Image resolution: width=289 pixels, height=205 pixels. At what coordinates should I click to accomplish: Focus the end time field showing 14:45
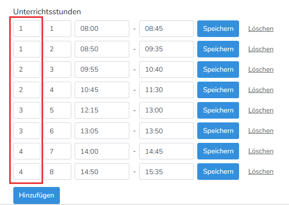[x=166, y=151]
